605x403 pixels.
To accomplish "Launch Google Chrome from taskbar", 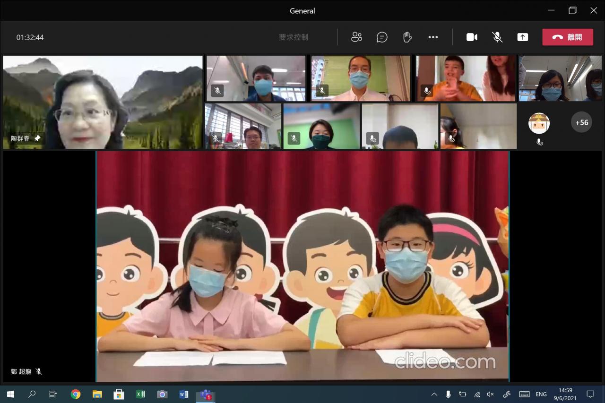I will point(76,394).
